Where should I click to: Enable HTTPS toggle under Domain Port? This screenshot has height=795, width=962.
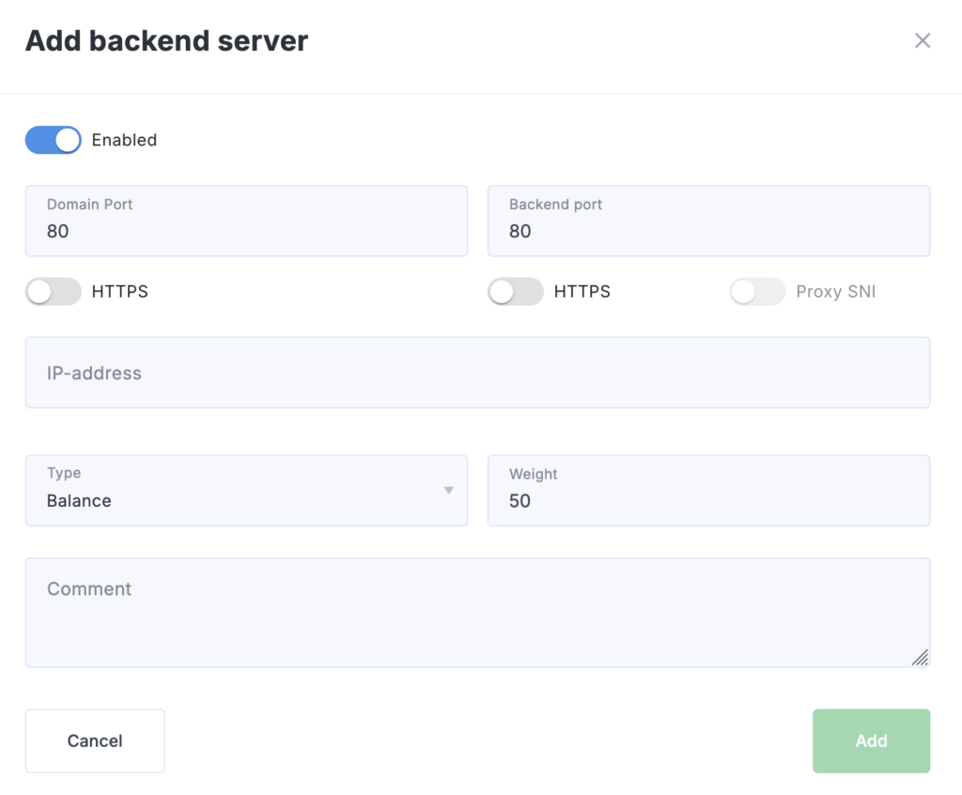(54, 292)
